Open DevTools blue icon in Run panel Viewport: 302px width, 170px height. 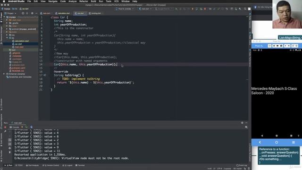click(32, 127)
